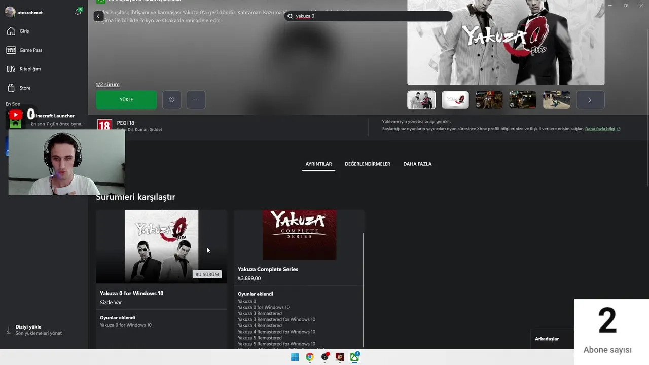Image resolution: width=649 pixels, height=365 pixels.
Task: Select the fifth gameplay screenshot thumbnail
Action: point(557,100)
